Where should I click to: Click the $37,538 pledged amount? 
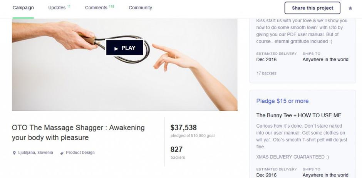tap(183, 128)
